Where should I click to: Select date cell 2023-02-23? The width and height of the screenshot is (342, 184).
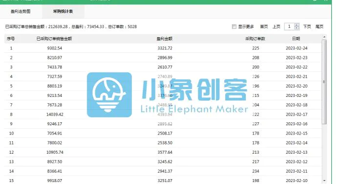(297, 58)
